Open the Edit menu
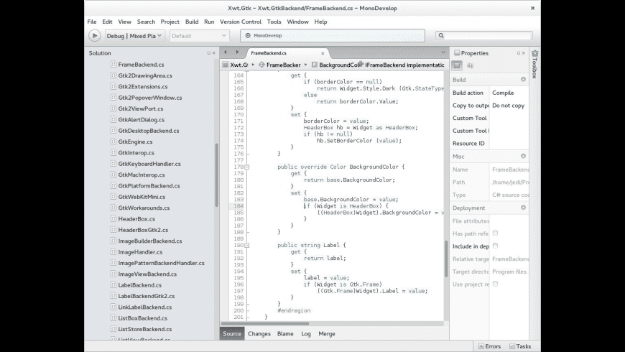This screenshot has height=352, width=625. [107, 22]
